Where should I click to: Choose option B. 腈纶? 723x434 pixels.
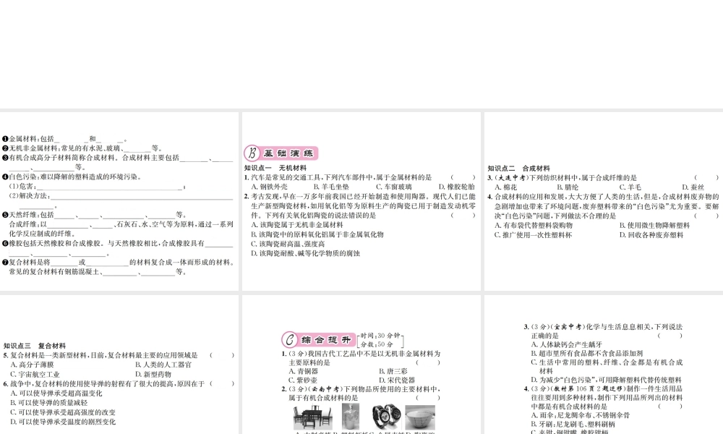(x=568, y=187)
